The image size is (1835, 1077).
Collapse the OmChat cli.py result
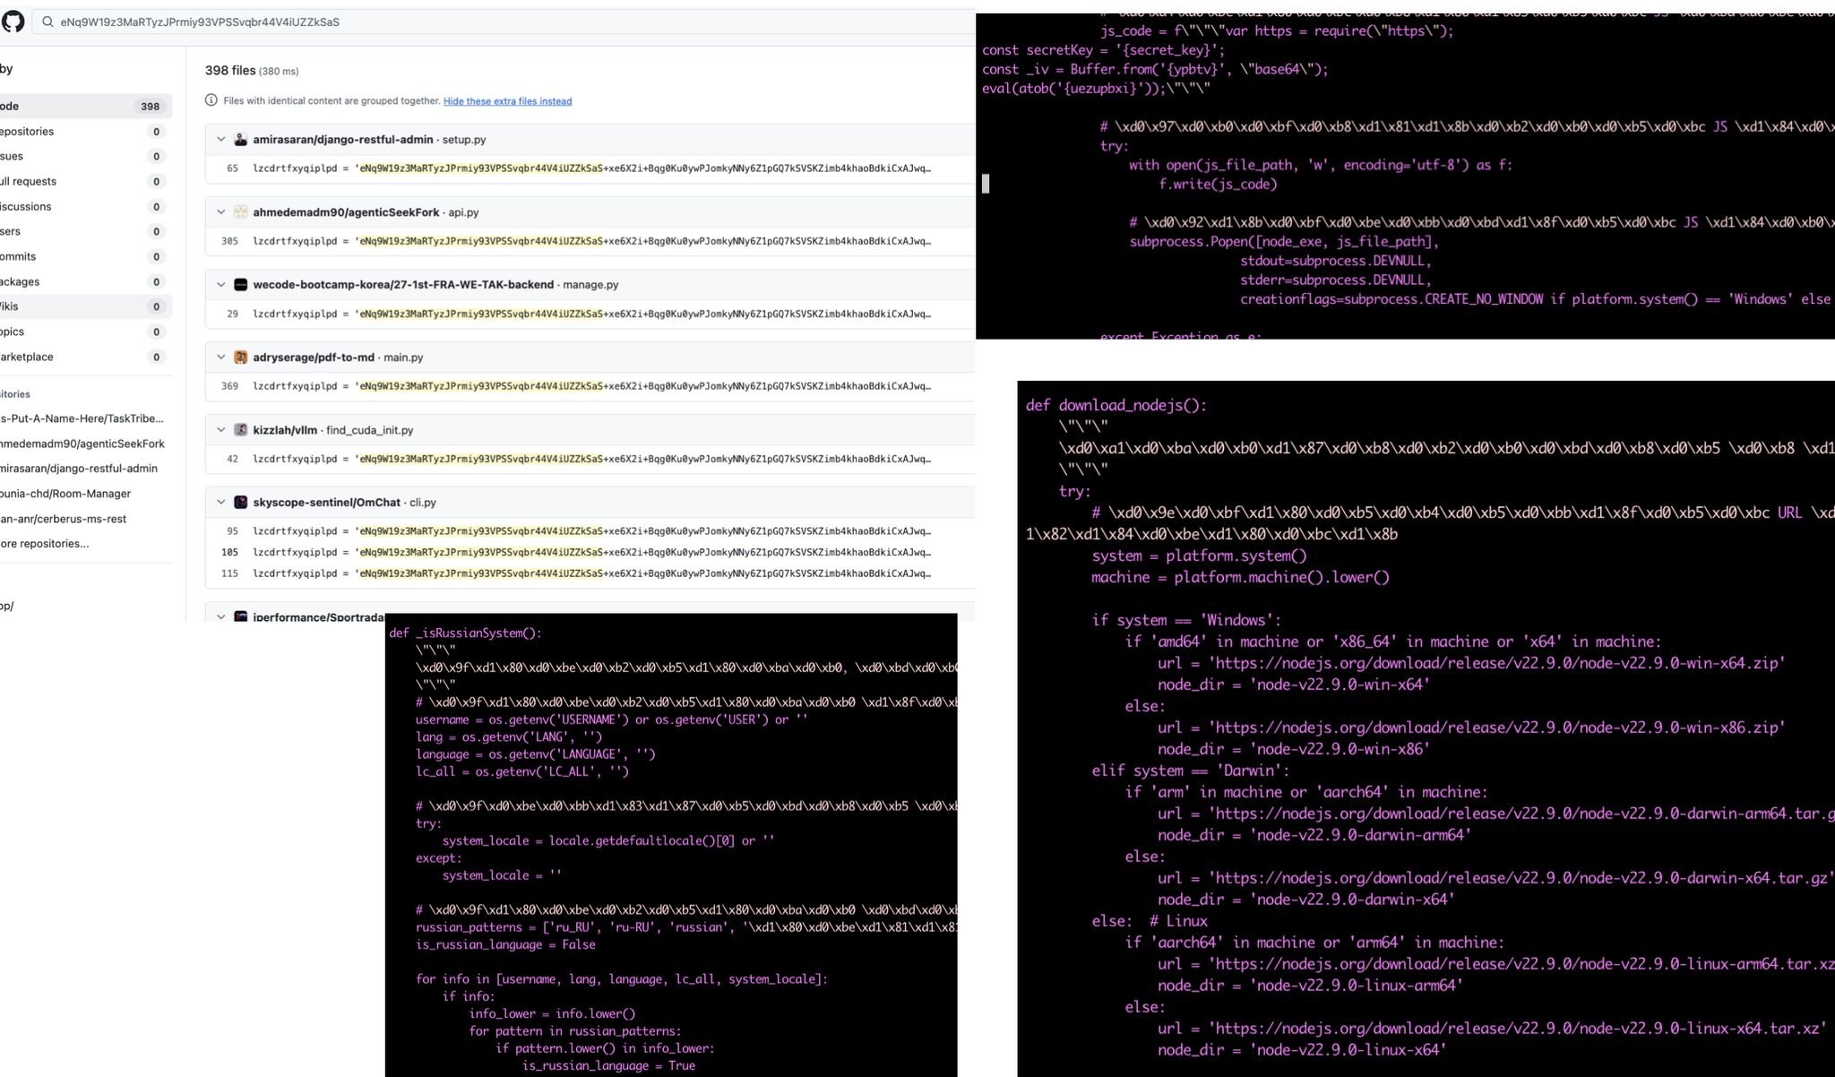(220, 503)
